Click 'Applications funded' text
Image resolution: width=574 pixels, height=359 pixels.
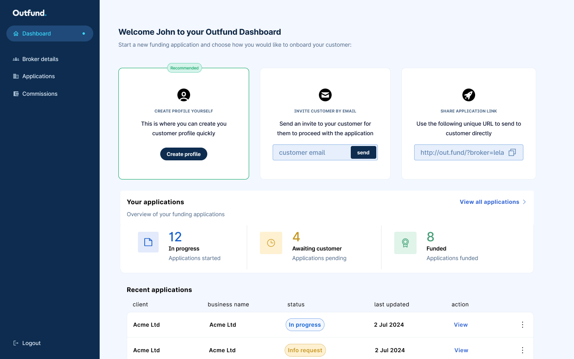(x=452, y=258)
